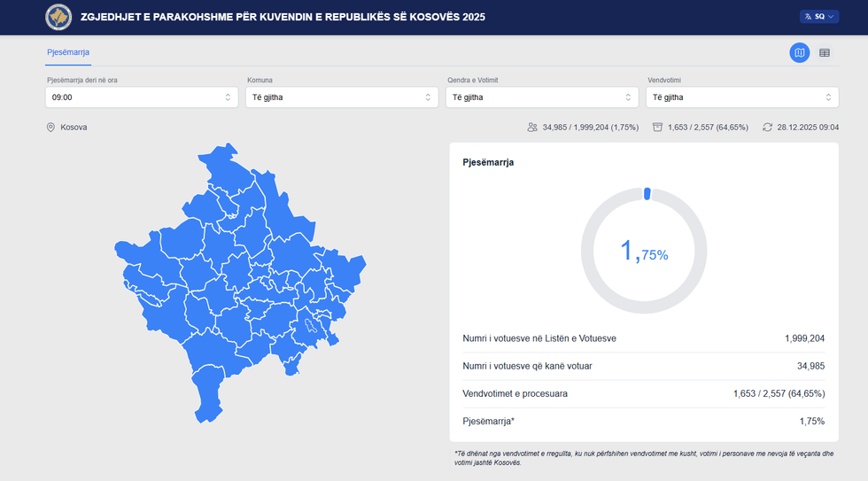Switch to table view icon
The height and width of the screenshot is (481, 868).
(x=825, y=53)
